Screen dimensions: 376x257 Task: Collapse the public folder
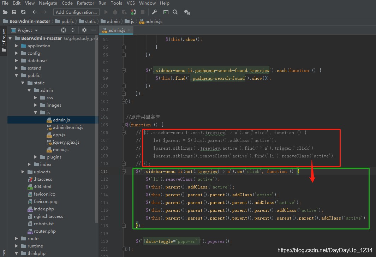tap(16, 75)
